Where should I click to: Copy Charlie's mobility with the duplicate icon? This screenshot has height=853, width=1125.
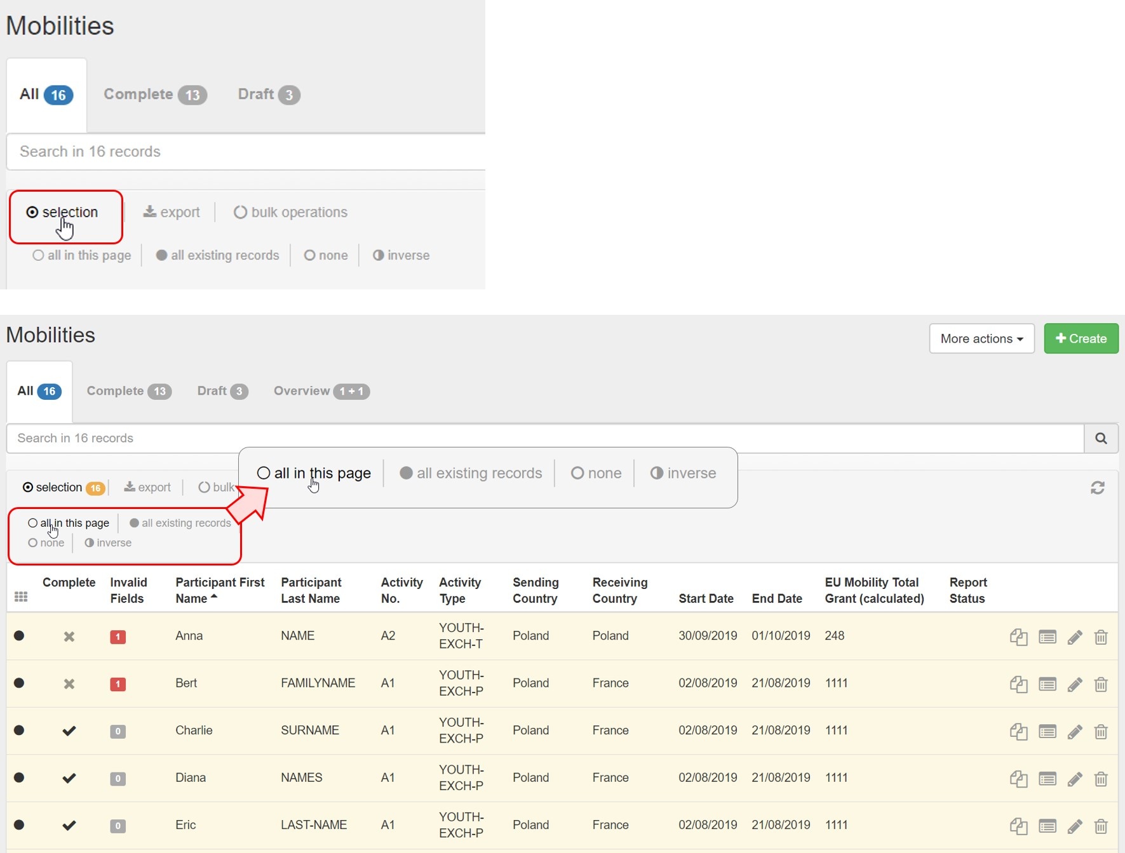coord(1018,731)
